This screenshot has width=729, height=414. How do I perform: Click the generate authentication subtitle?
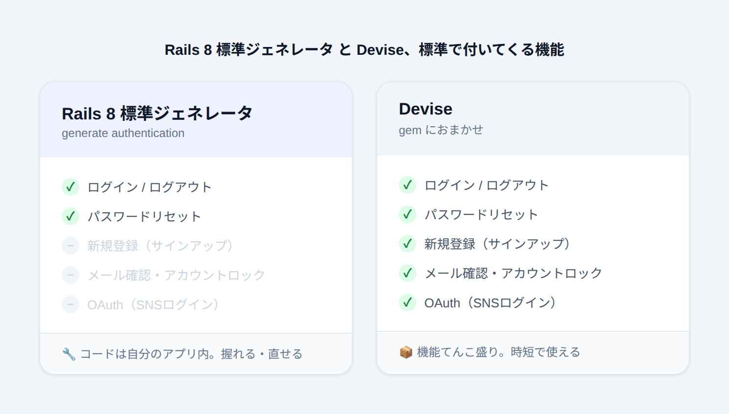[123, 133]
